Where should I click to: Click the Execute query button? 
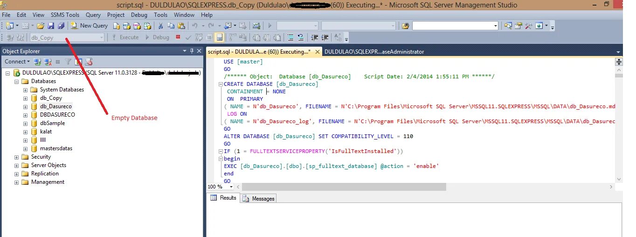[x=124, y=37]
